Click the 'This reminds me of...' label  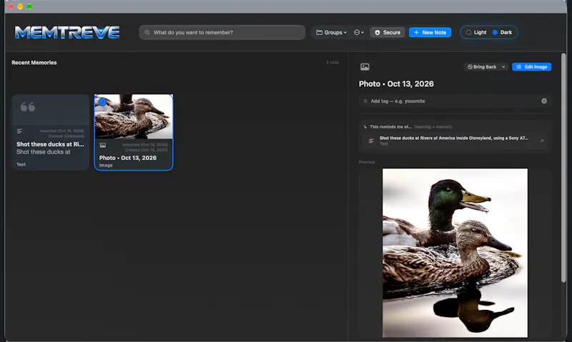(x=390, y=127)
